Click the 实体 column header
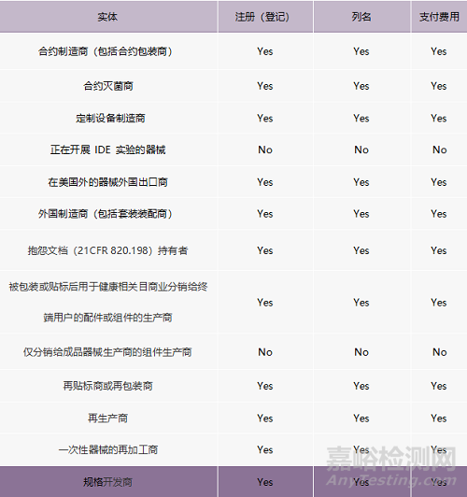The height and width of the screenshot is (497, 467). (107, 17)
